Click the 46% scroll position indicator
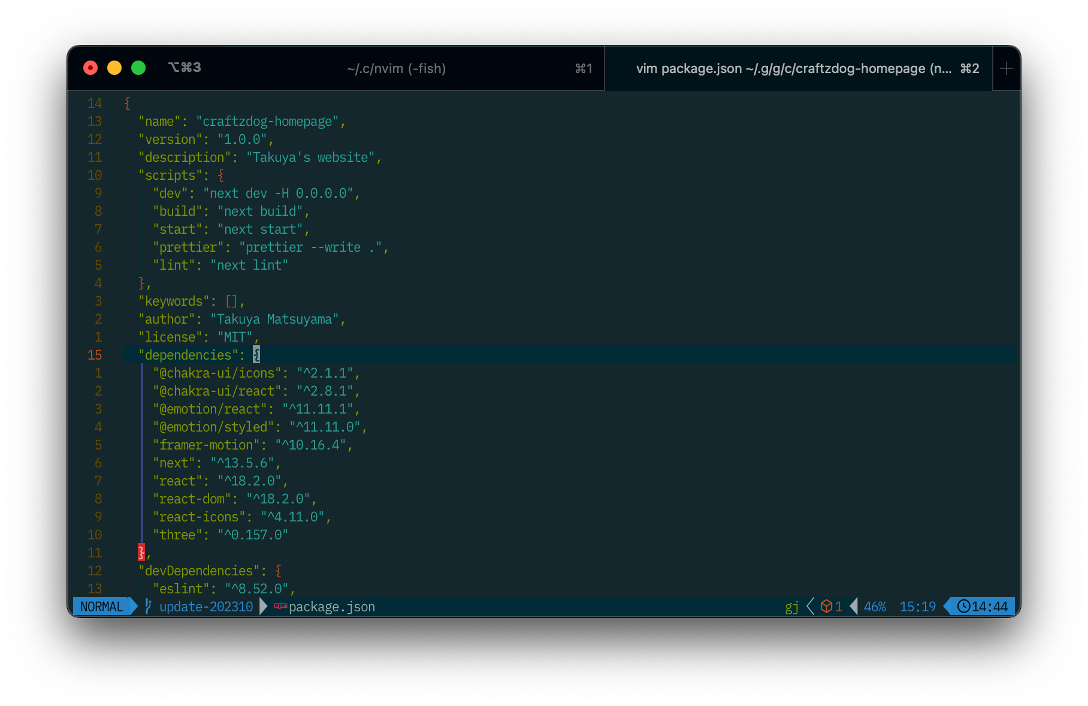The height and width of the screenshot is (706, 1088). click(875, 607)
